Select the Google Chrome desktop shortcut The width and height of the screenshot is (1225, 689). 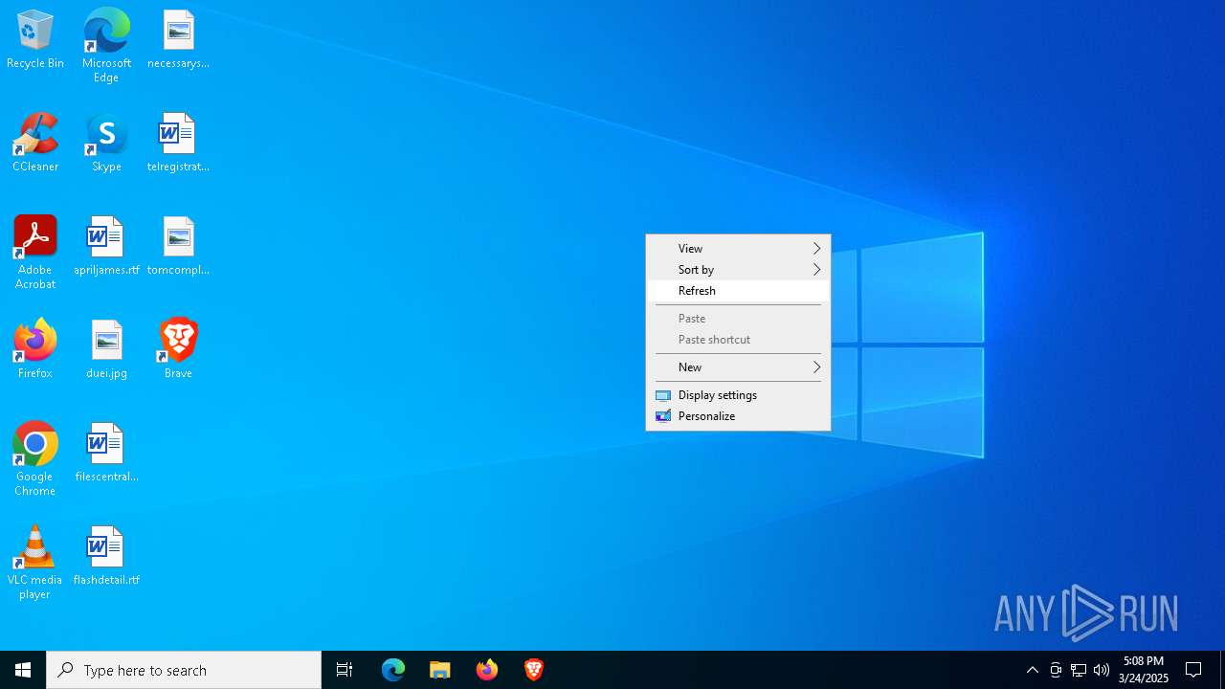tap(35, 459)
